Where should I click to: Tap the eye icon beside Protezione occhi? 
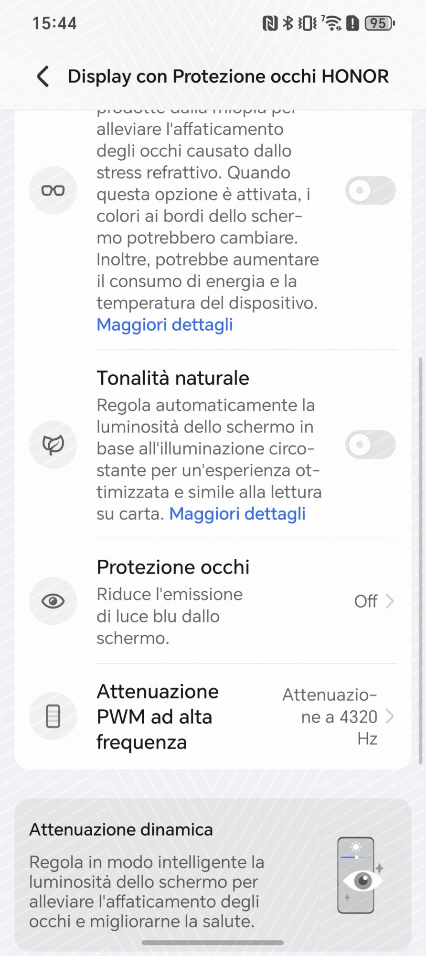coord(53,601)
